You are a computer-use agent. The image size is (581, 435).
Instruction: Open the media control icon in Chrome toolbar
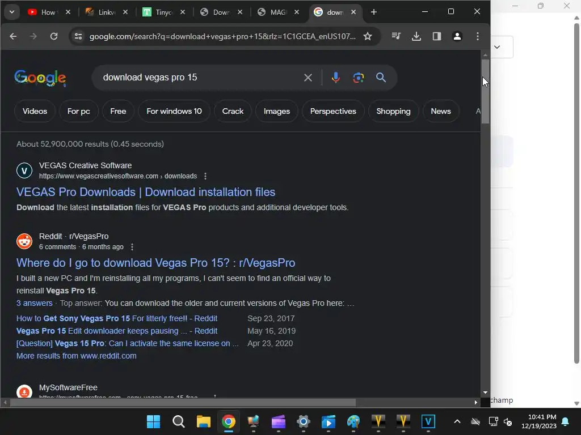tap(395, 36)
